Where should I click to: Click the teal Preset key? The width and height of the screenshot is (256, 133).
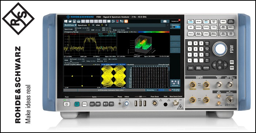tap(77, 104)
